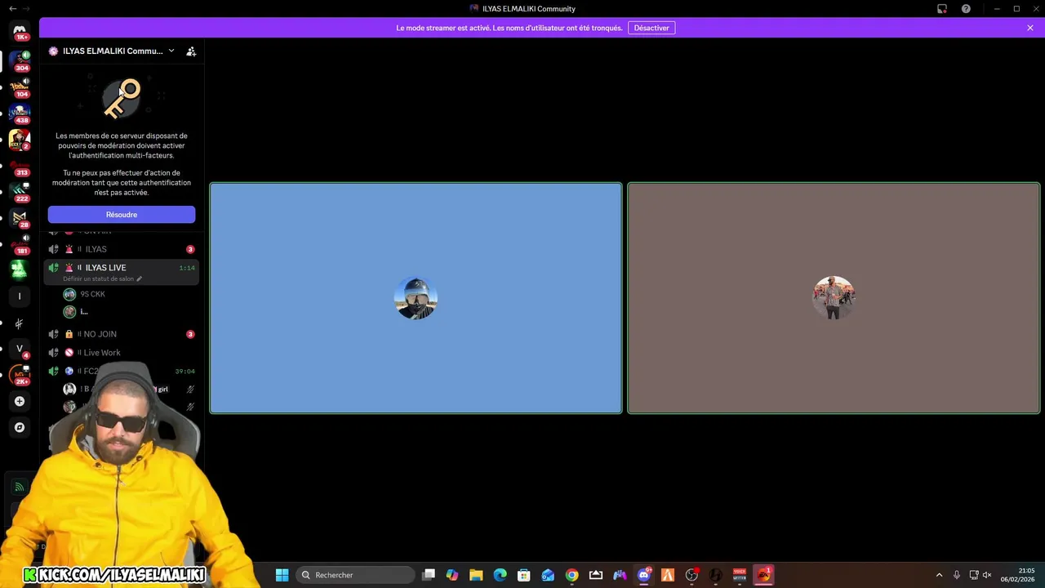Screen dimensions: 1045x588
Task: Click avatar in the brown participant tile
Action: click(x=834, y=298)
